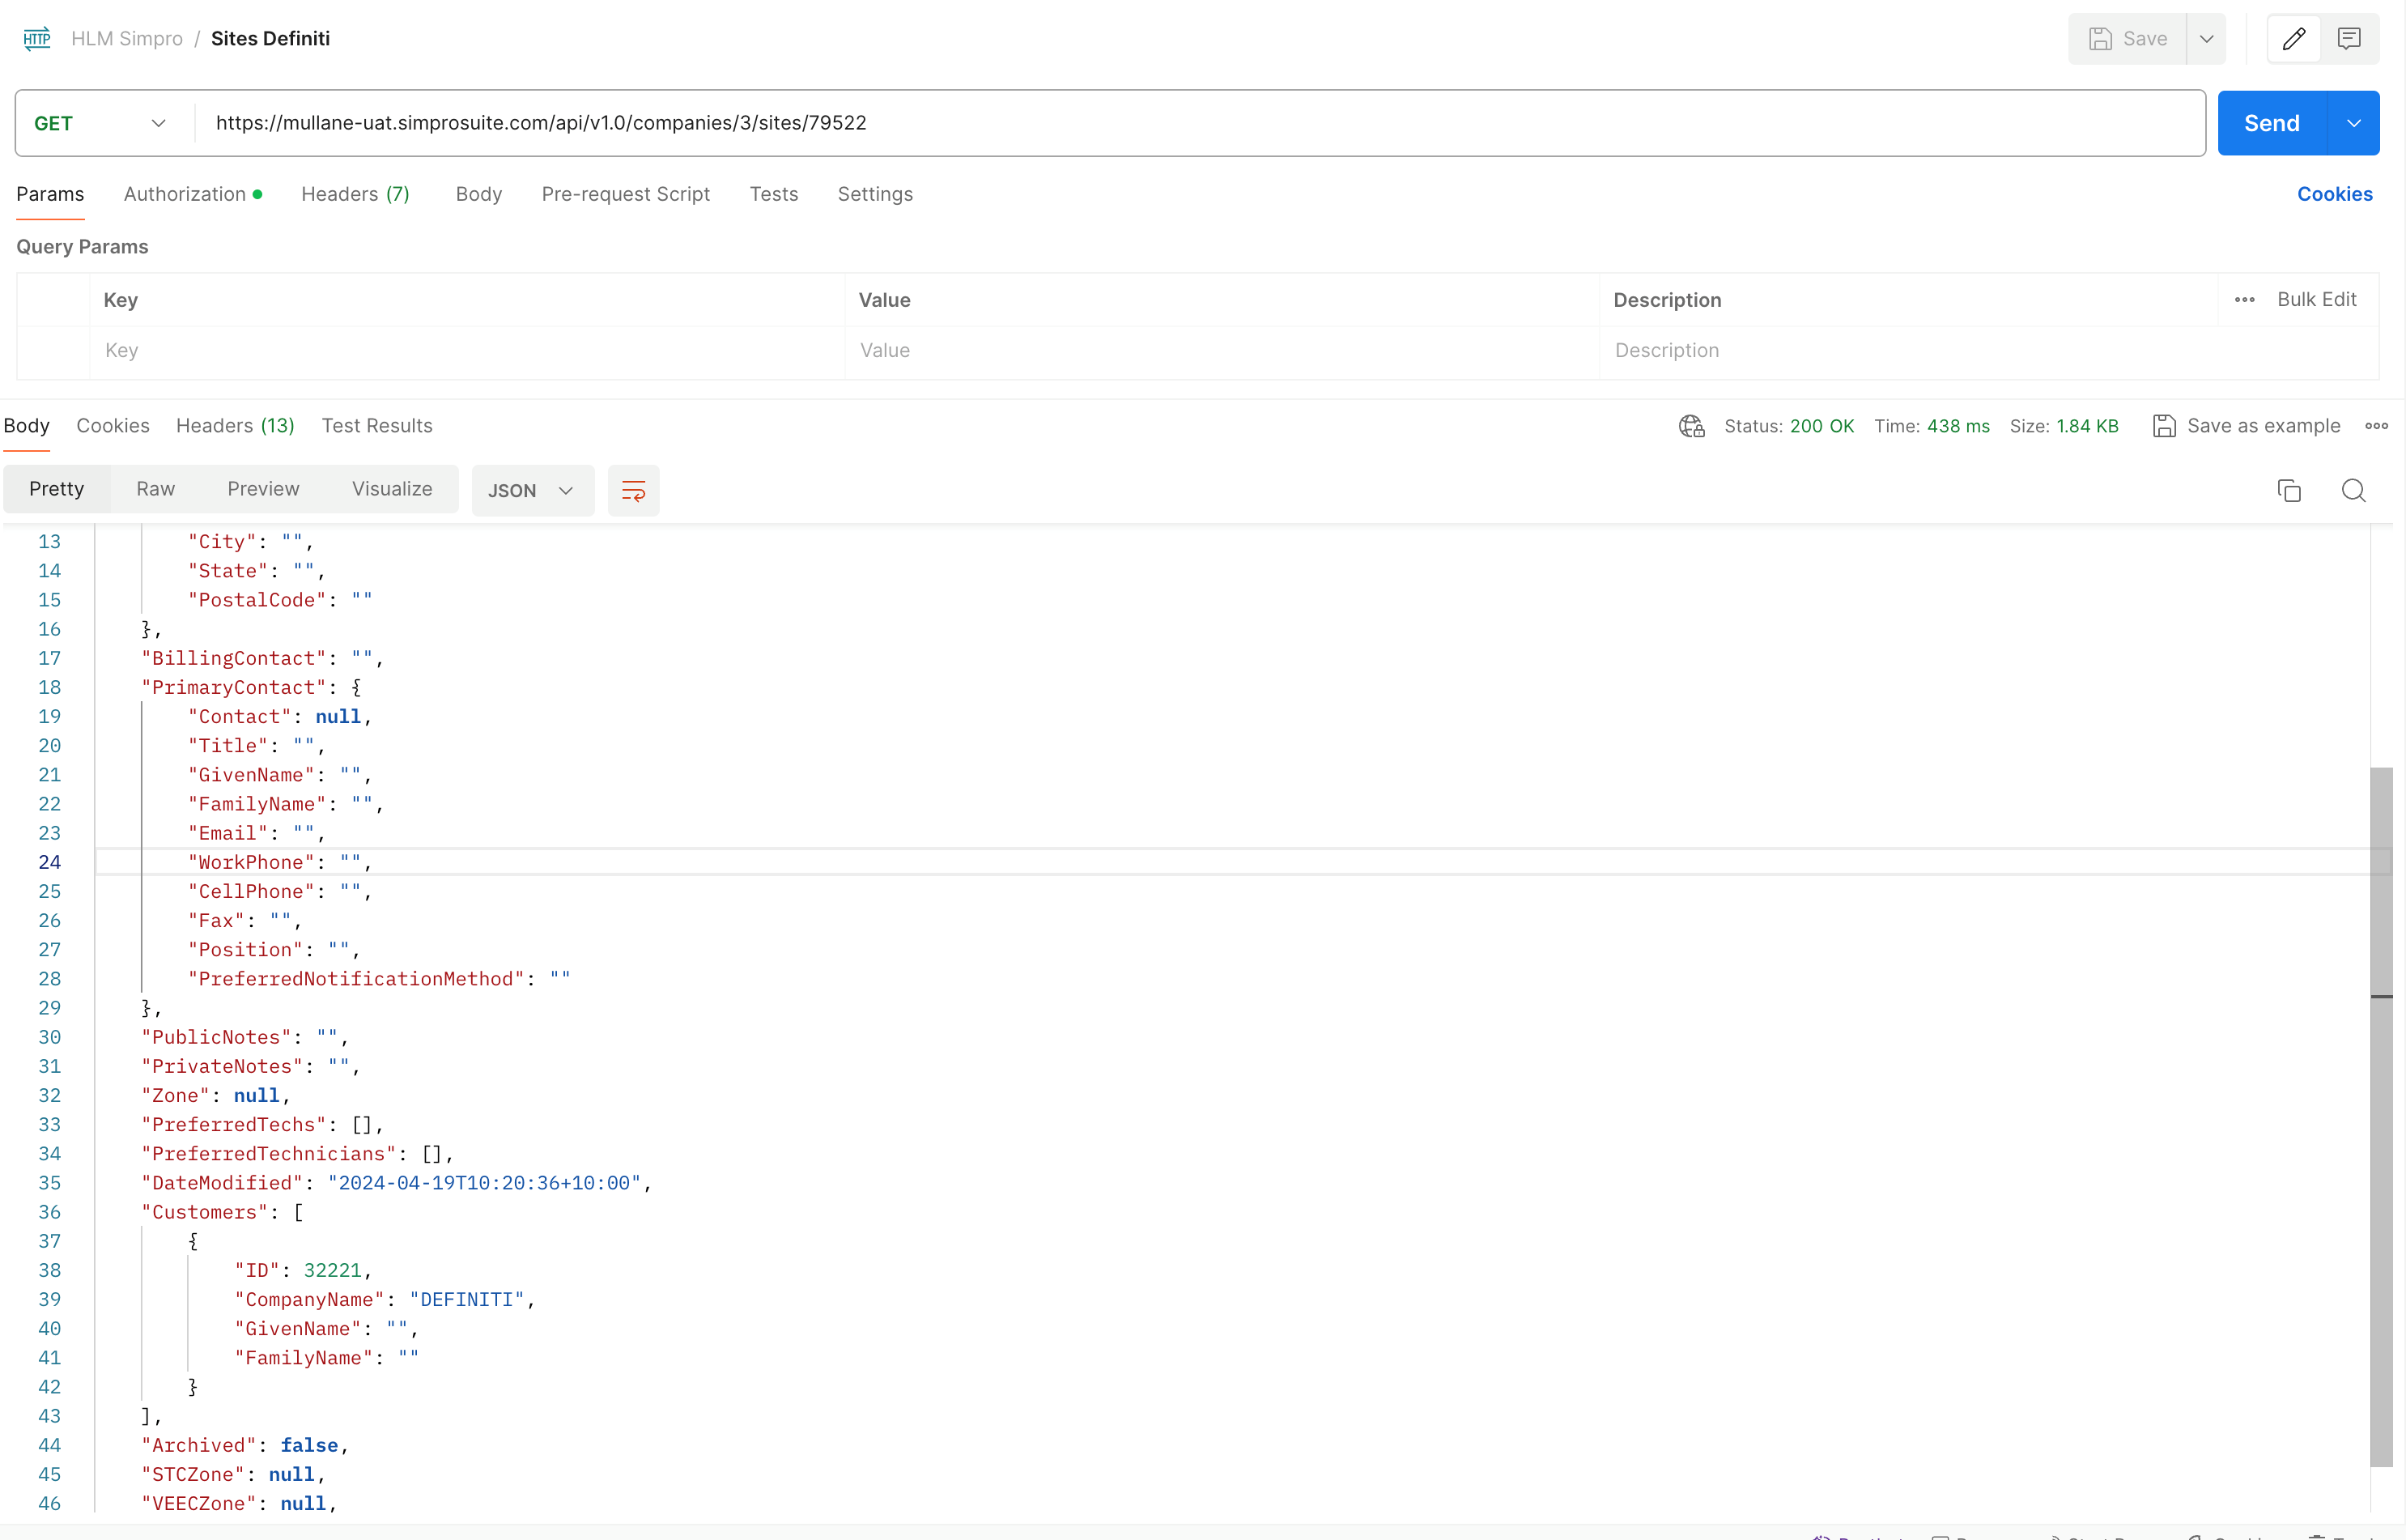Click the Save button

click(x=2128, y=39)
